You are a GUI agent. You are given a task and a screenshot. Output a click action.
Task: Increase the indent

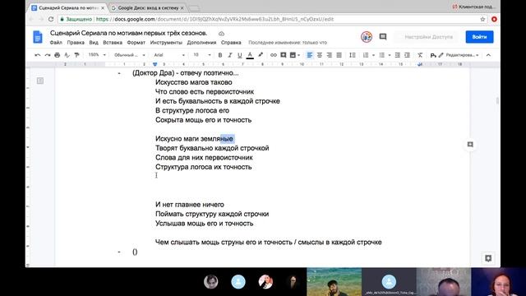pyautogui.click(x=407, y=55)
